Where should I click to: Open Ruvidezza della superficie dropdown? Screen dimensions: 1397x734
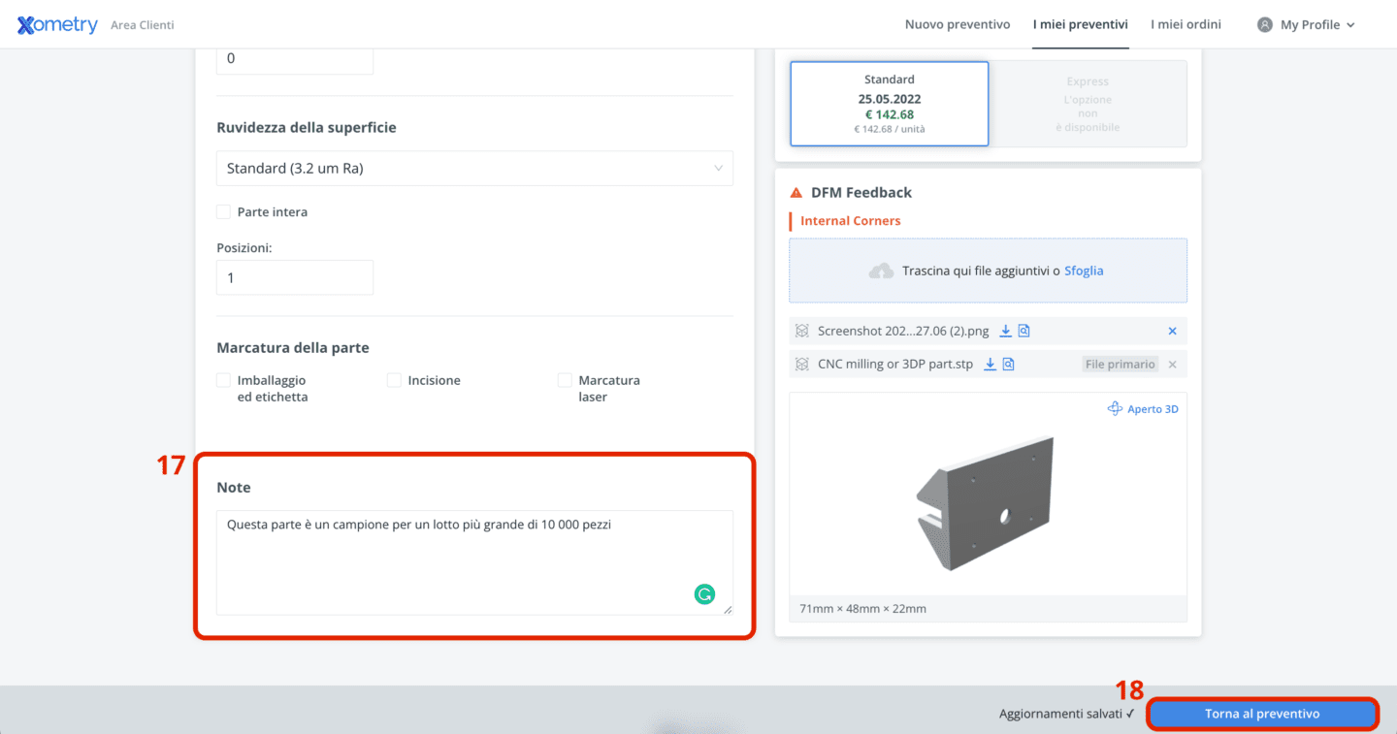[x=474, y=168]
